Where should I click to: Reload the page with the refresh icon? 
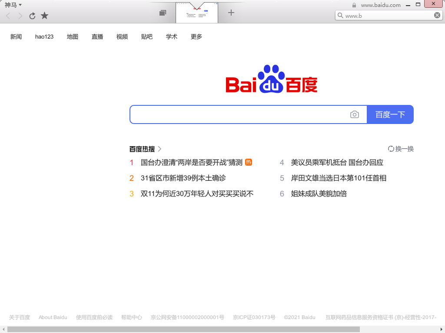32,16
